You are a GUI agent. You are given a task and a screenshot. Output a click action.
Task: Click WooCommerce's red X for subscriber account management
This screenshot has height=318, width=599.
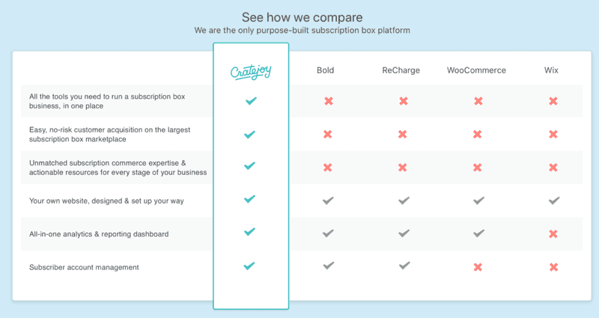[478, 266]
